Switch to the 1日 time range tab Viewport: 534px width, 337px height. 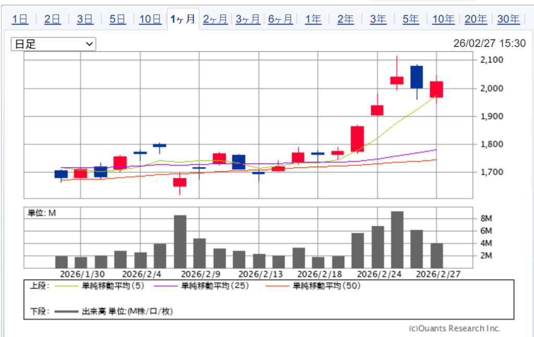(x=20, y=20)
